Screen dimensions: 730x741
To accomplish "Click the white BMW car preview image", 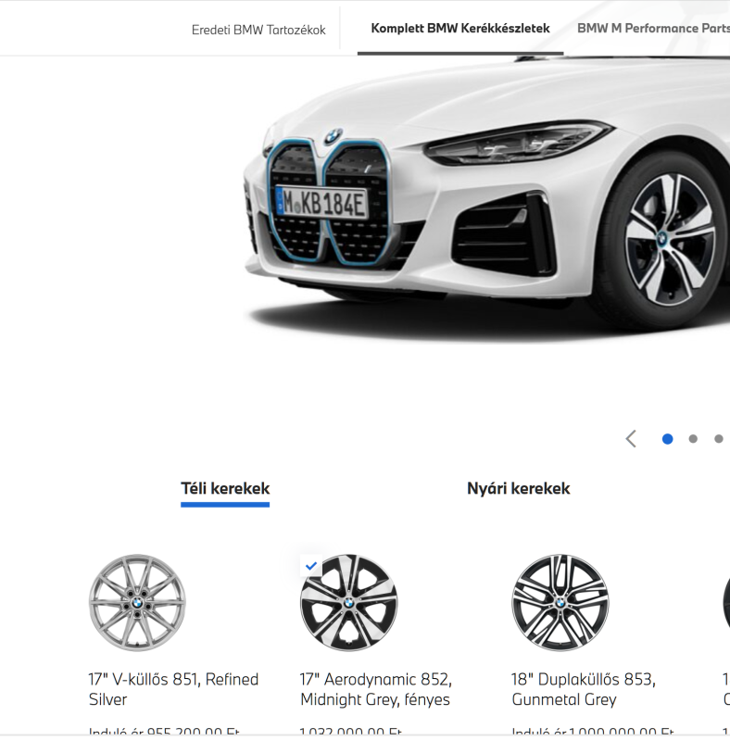I will point(487,201).
